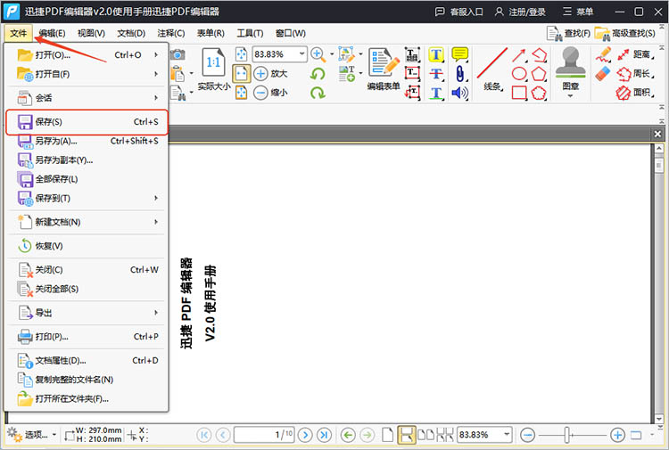Screen dimensions: 669x450
Task: Expand the 图章 stamp dropdown arrow
Action: coord(571,96)
